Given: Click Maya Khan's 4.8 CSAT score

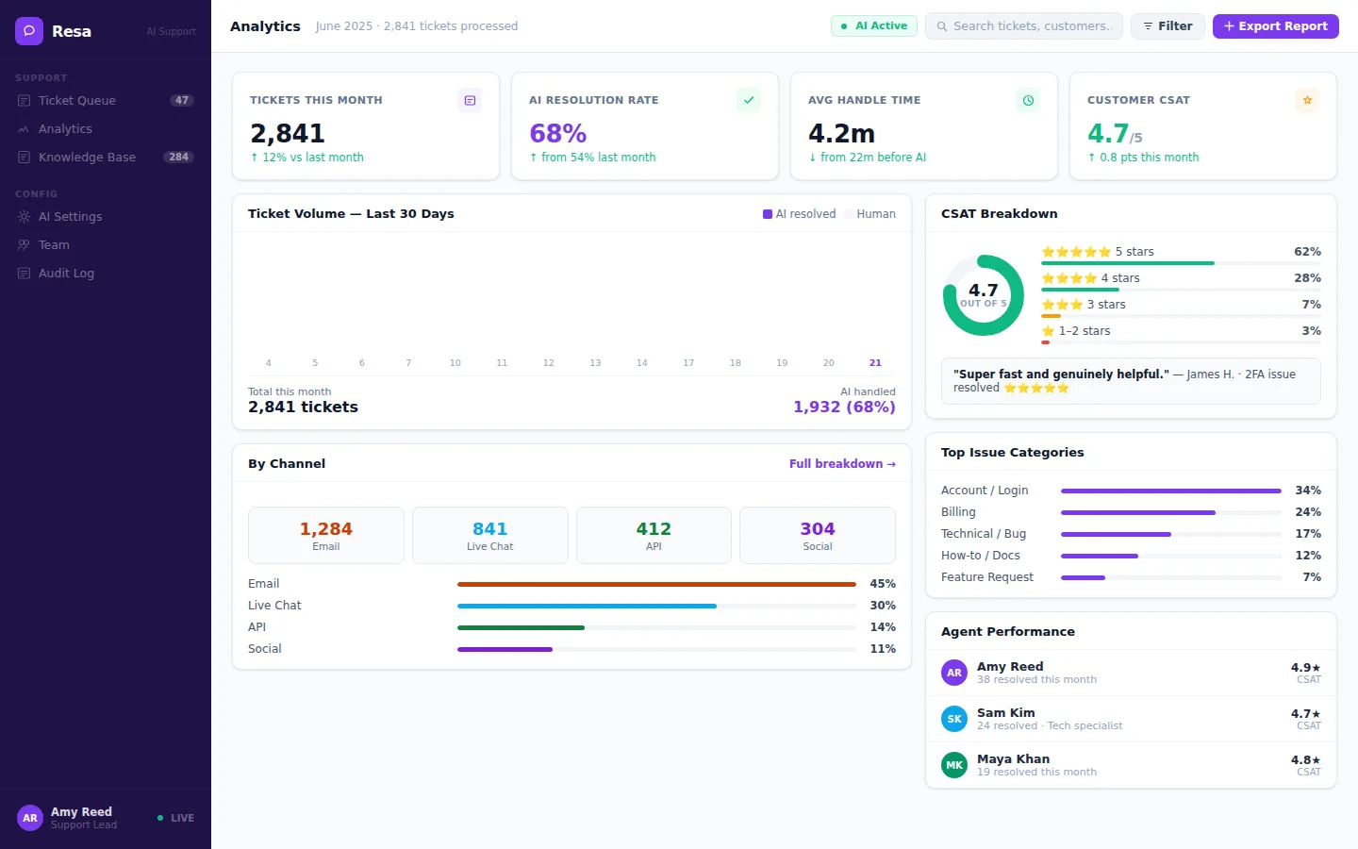Looking at the screenshot, I should [1305, 760].
